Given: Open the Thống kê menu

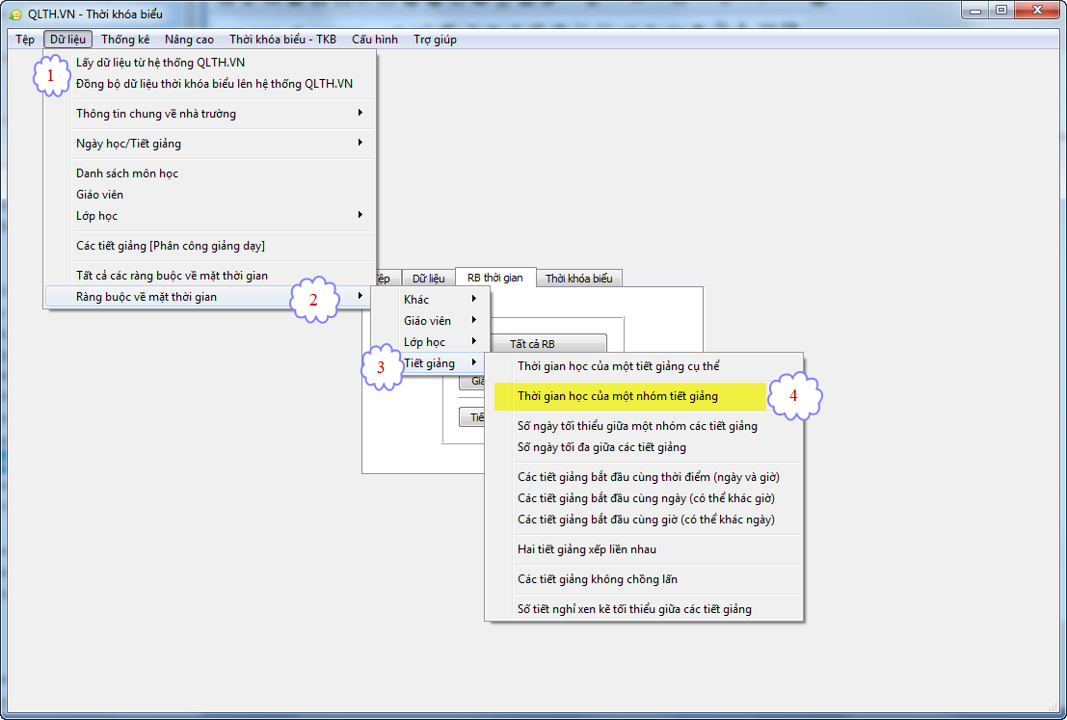Looking at the screenshot, I should tap(125, 40).
